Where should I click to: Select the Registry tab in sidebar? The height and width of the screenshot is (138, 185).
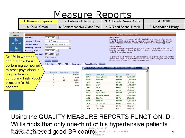(x=16, y=36)
